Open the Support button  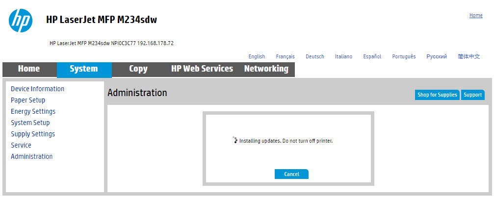point(472,95)
